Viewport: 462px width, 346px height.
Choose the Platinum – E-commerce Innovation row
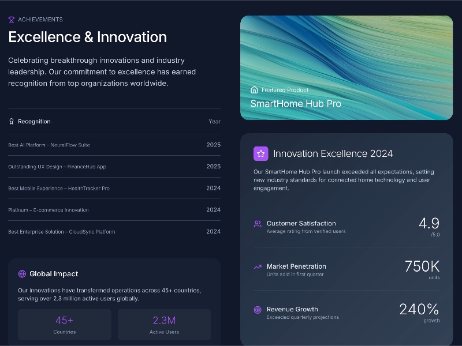[114, 210]
